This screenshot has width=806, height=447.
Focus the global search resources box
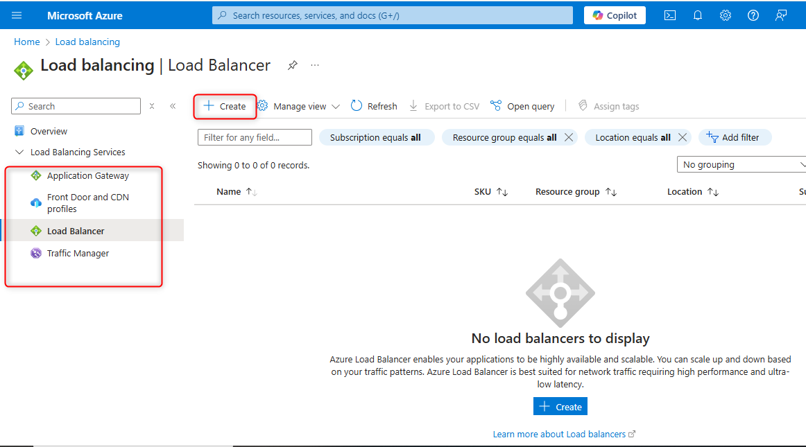click(x=392, y=15)
